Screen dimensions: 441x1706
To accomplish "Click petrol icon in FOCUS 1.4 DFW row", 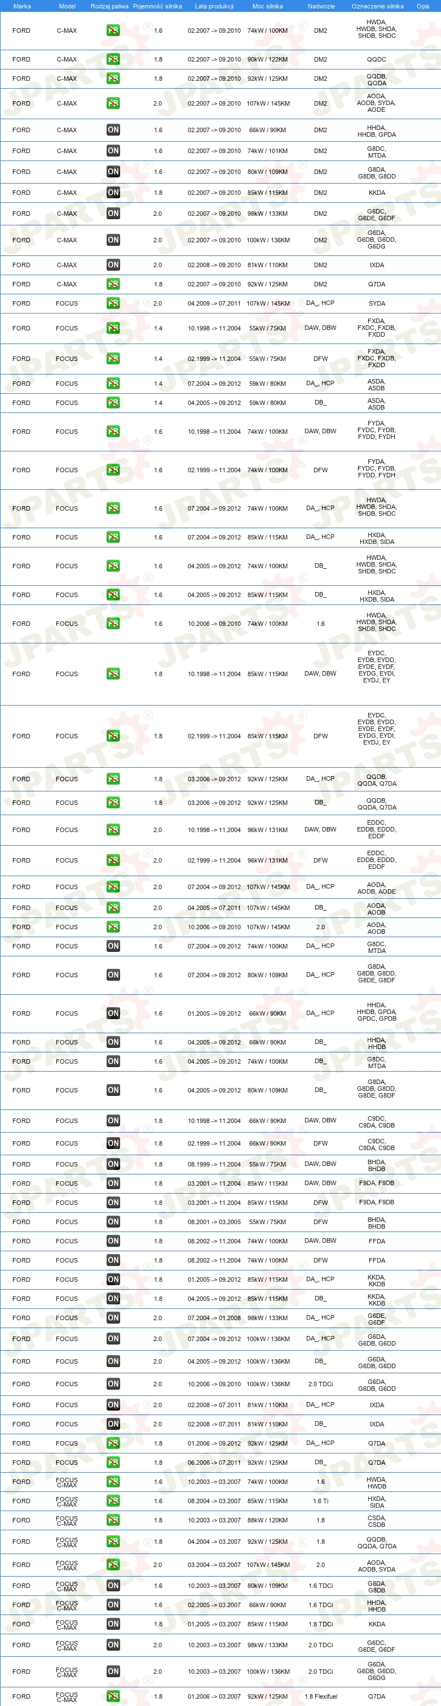I will pos(113,359).
